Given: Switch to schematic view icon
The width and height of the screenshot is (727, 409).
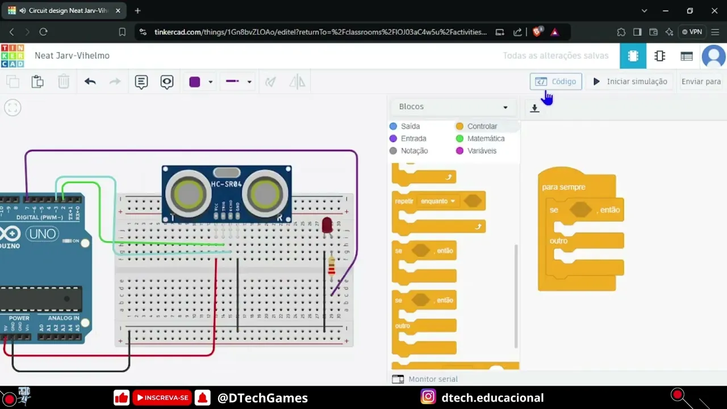Looking at the screenshot, I should point(659,56).
